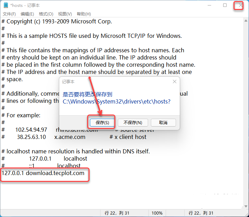Open the 格式(O) menu
This screenshot has height=217, width=249.
pyautogui.click(x=46, y=14)
